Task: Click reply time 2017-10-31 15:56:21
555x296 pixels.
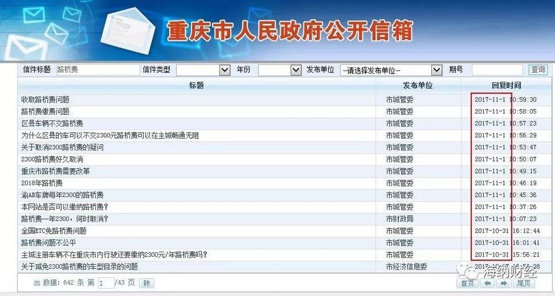Action: point(507,255)
